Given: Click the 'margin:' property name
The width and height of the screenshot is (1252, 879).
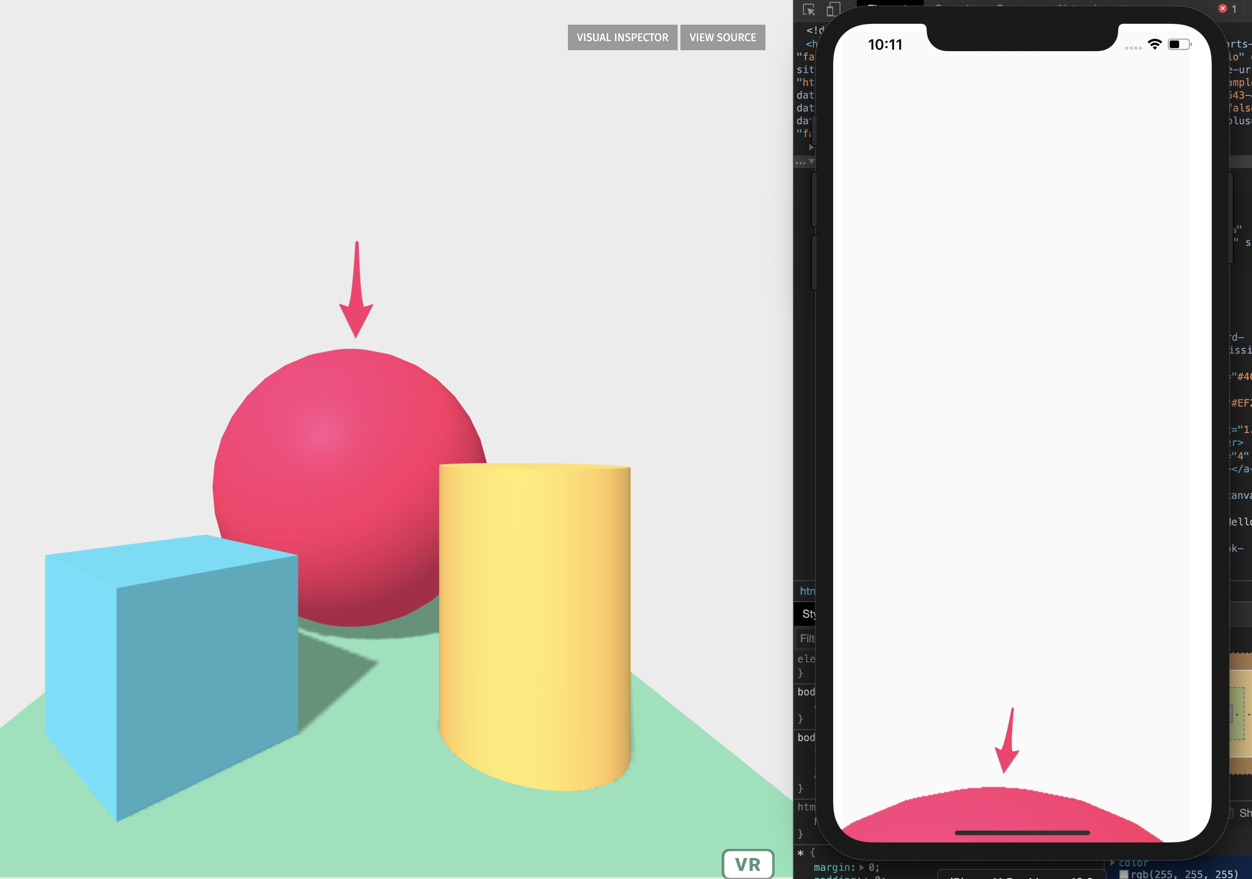Looking at the screenshot, I should pyautogui.click(x=835, y=867).
